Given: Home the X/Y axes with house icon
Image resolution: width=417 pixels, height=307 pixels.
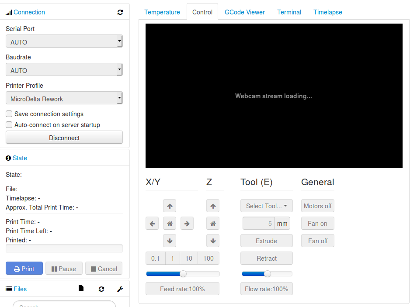Looking at the screenshot, I should tap(170, 223).
